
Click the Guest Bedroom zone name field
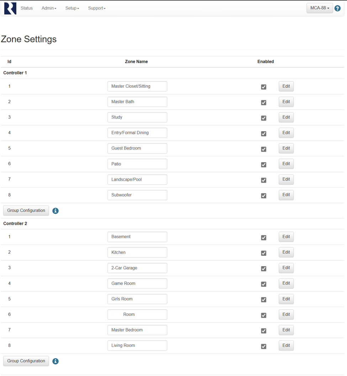click(137, 149)
